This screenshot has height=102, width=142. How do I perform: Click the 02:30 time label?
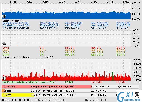pos(62,2)
